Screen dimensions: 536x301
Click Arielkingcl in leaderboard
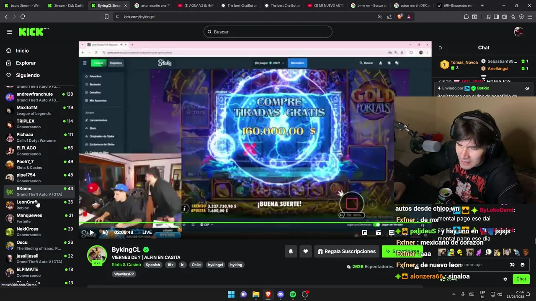click(498, 69)
